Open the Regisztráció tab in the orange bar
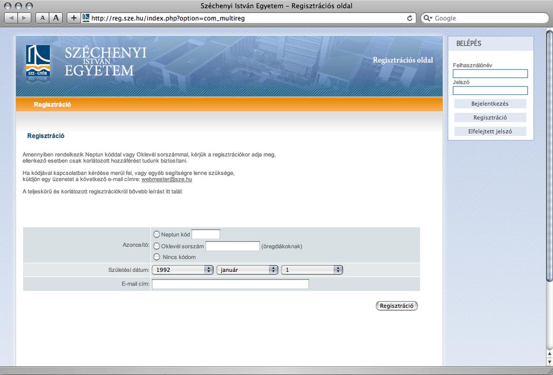 pos(52,105)
